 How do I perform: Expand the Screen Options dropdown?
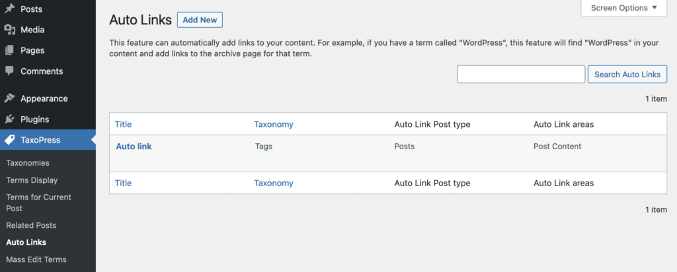(624, 8)
